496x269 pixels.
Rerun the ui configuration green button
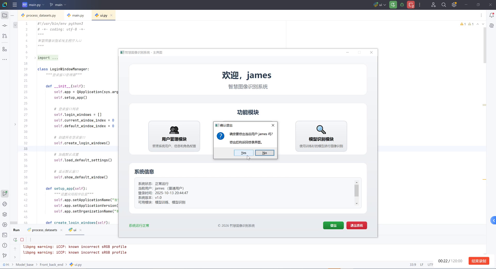(x=393, y=5)
